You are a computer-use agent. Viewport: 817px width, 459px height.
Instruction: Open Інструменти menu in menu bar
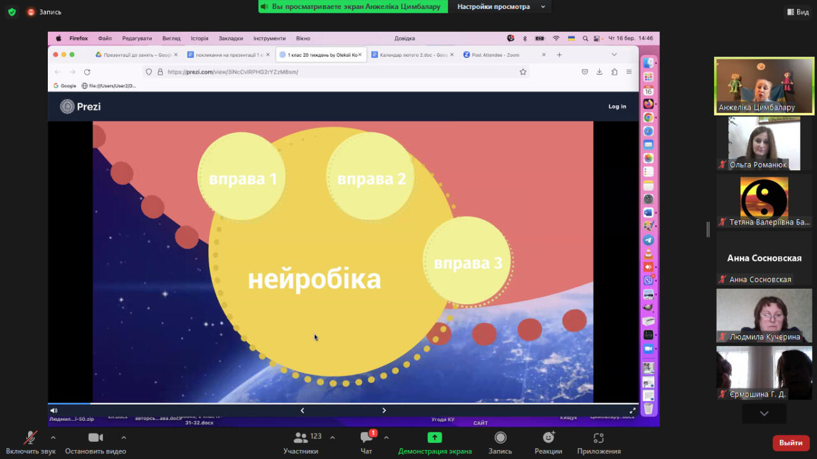coord(269,38)
